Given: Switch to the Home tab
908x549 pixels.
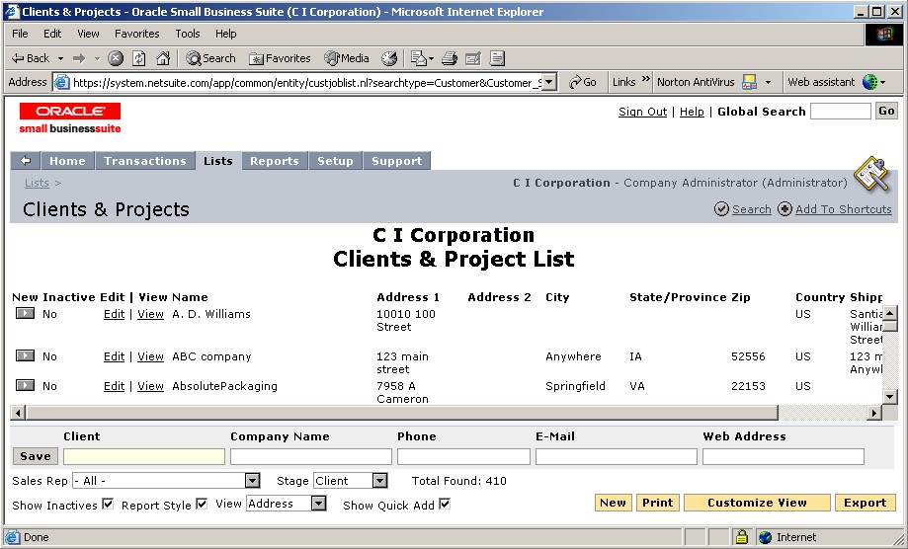Looking at the screenshot, I should coord(67,161).
